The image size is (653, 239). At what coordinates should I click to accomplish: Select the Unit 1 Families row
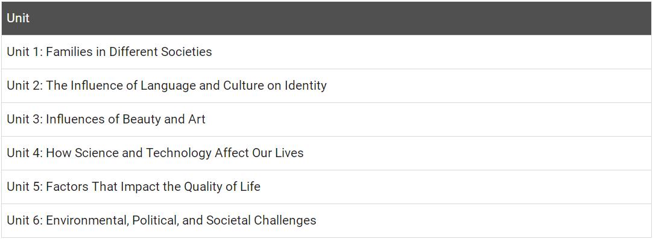[327, 52]
